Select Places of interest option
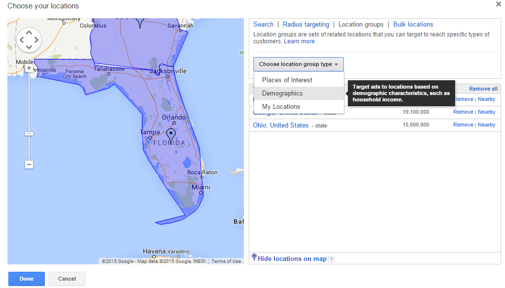This screenshot has width=505, height=288. [x=299, y=80]
